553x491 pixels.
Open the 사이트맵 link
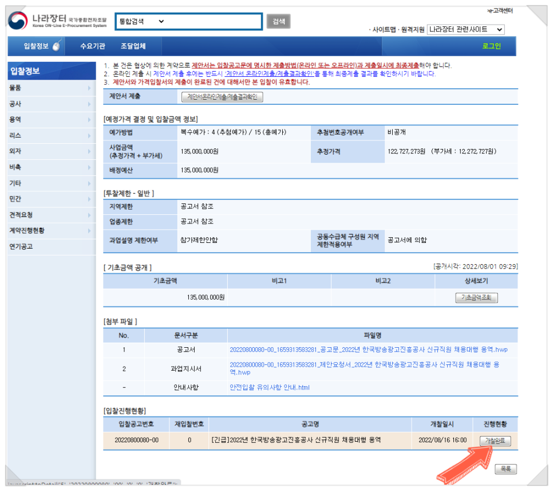coord(384,30)
